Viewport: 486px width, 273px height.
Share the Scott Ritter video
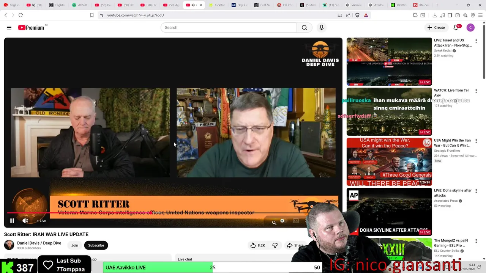[295, 245]
